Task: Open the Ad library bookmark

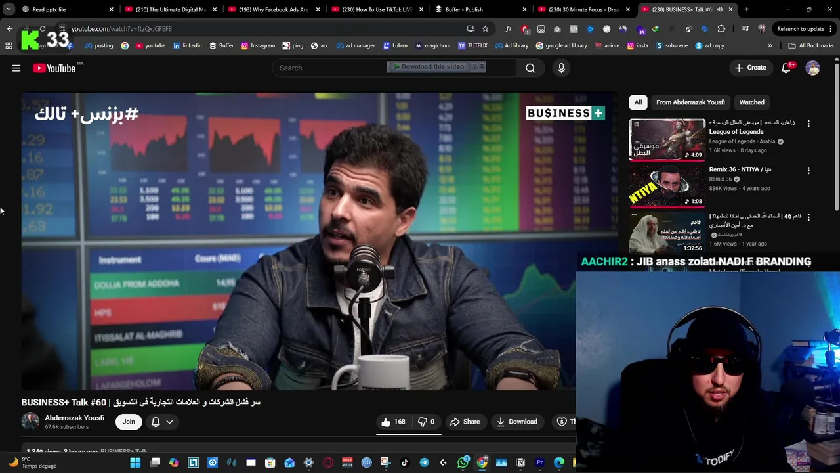Action: pyautogui.click(x=511, y=45)
